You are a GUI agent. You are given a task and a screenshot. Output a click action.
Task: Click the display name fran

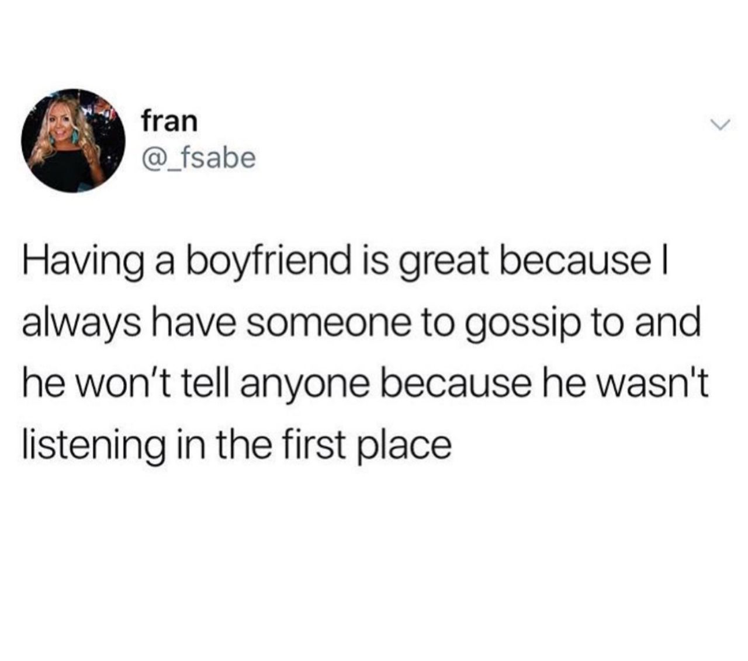[170, 121]
